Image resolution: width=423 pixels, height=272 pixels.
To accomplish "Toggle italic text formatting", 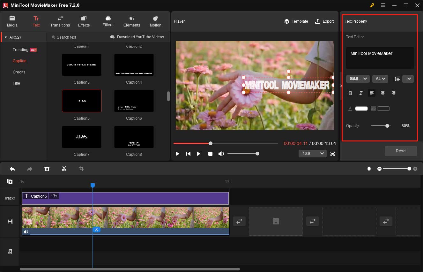I will 361,93.
